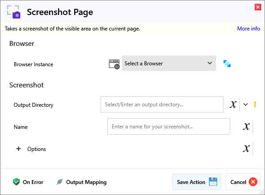Screen dimensions: 265x195
Task: Open the Select a Browser dropdown
Action: [x=169, y=64]
